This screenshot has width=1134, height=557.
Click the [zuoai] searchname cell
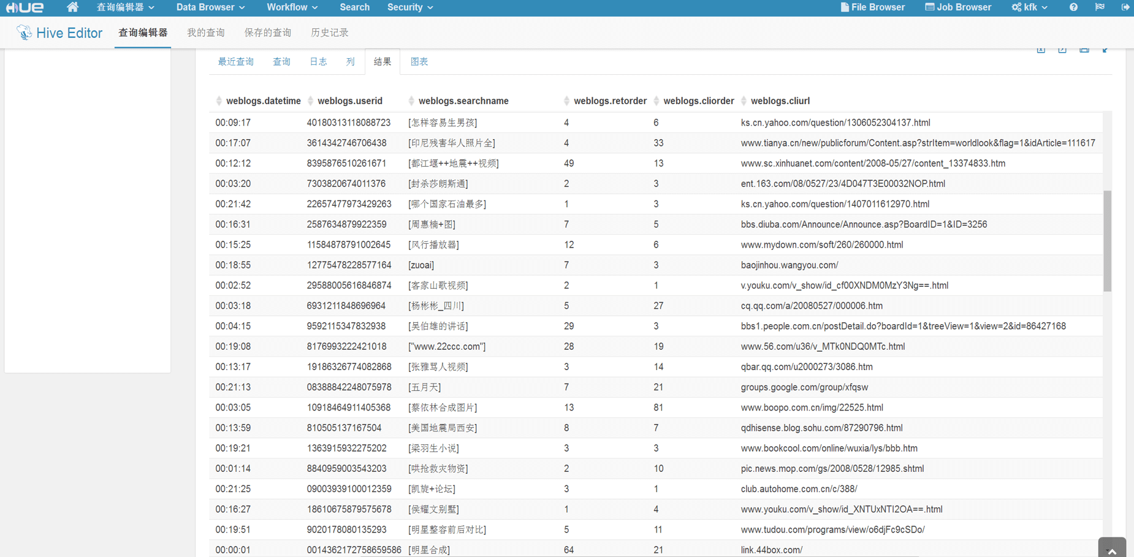(421, 265)
